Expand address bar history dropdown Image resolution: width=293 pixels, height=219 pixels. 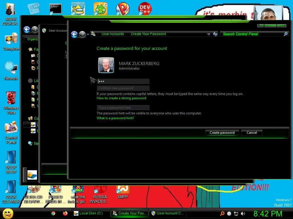pos(209,34)
